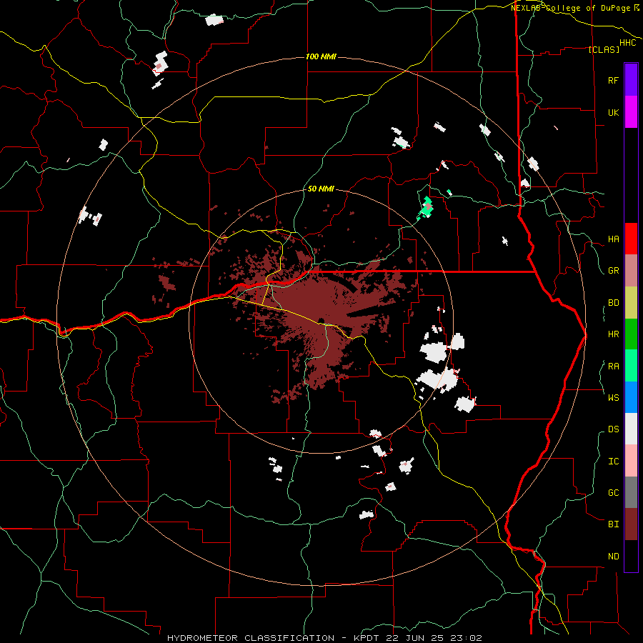Click the KPDT radar site identifier
This screenshot has width=643, height=643.
click(367, 638)
